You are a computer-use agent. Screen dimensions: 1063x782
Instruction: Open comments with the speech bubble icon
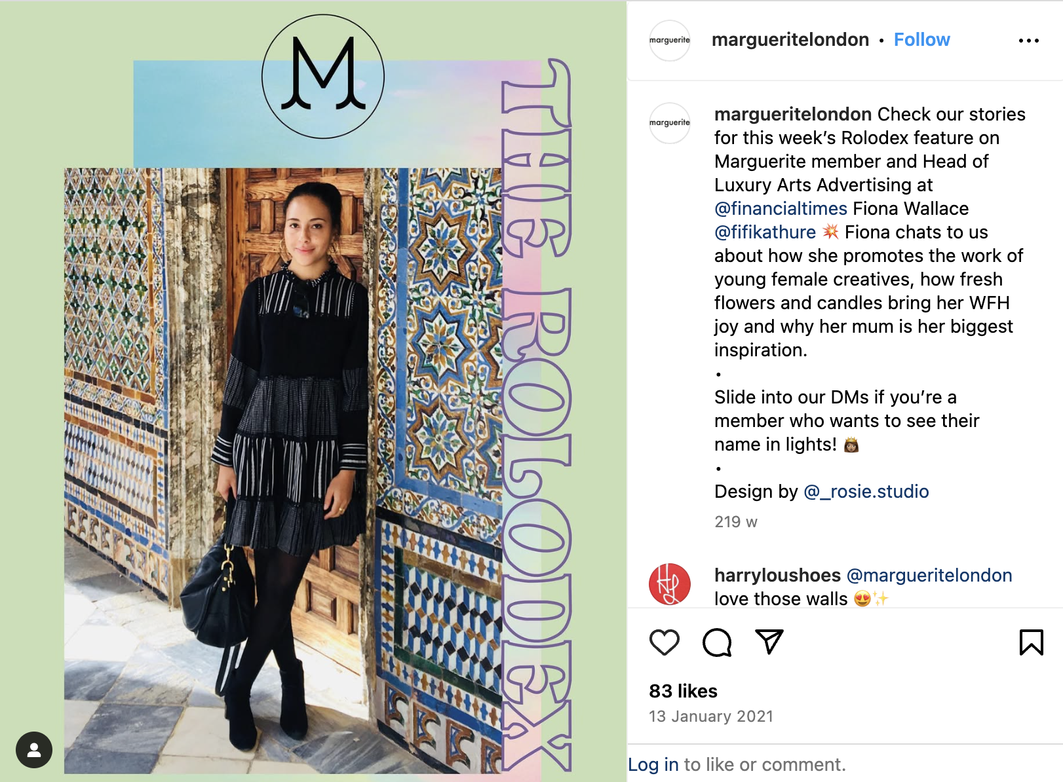717,642
